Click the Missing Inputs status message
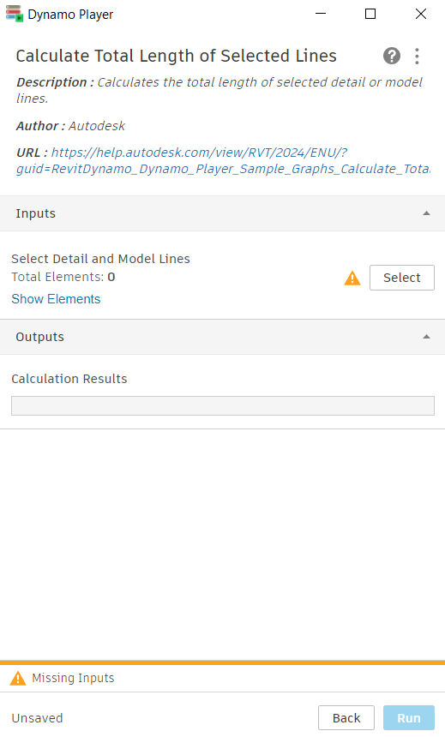Viewport: 445px width, 737px height. pos(74,678)
